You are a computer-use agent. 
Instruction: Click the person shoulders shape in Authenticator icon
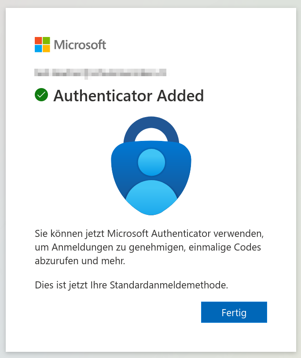151,197
